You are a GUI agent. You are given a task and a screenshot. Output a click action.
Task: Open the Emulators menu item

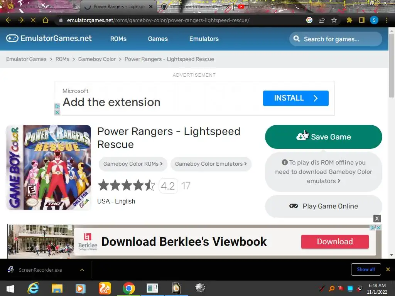point(204,39)
